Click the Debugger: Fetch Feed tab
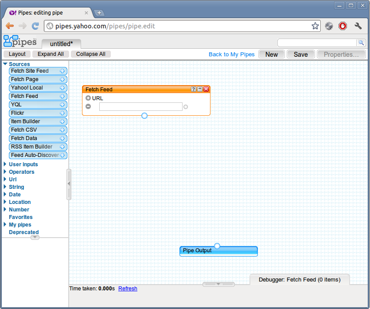Viewport: 370px width, 309px height. coord(300,279)
